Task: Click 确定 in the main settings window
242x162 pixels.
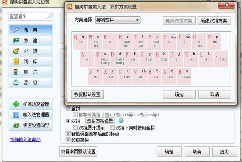Action: click(x=169, y=152)
